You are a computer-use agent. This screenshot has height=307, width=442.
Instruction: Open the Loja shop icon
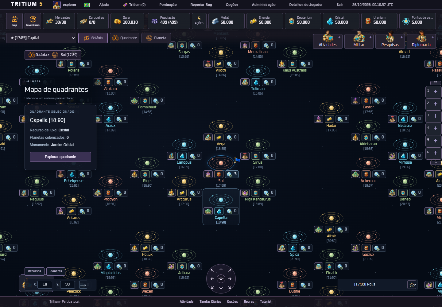[14, 21]
